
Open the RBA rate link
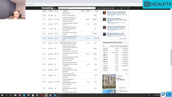click(x=106, y=61)
